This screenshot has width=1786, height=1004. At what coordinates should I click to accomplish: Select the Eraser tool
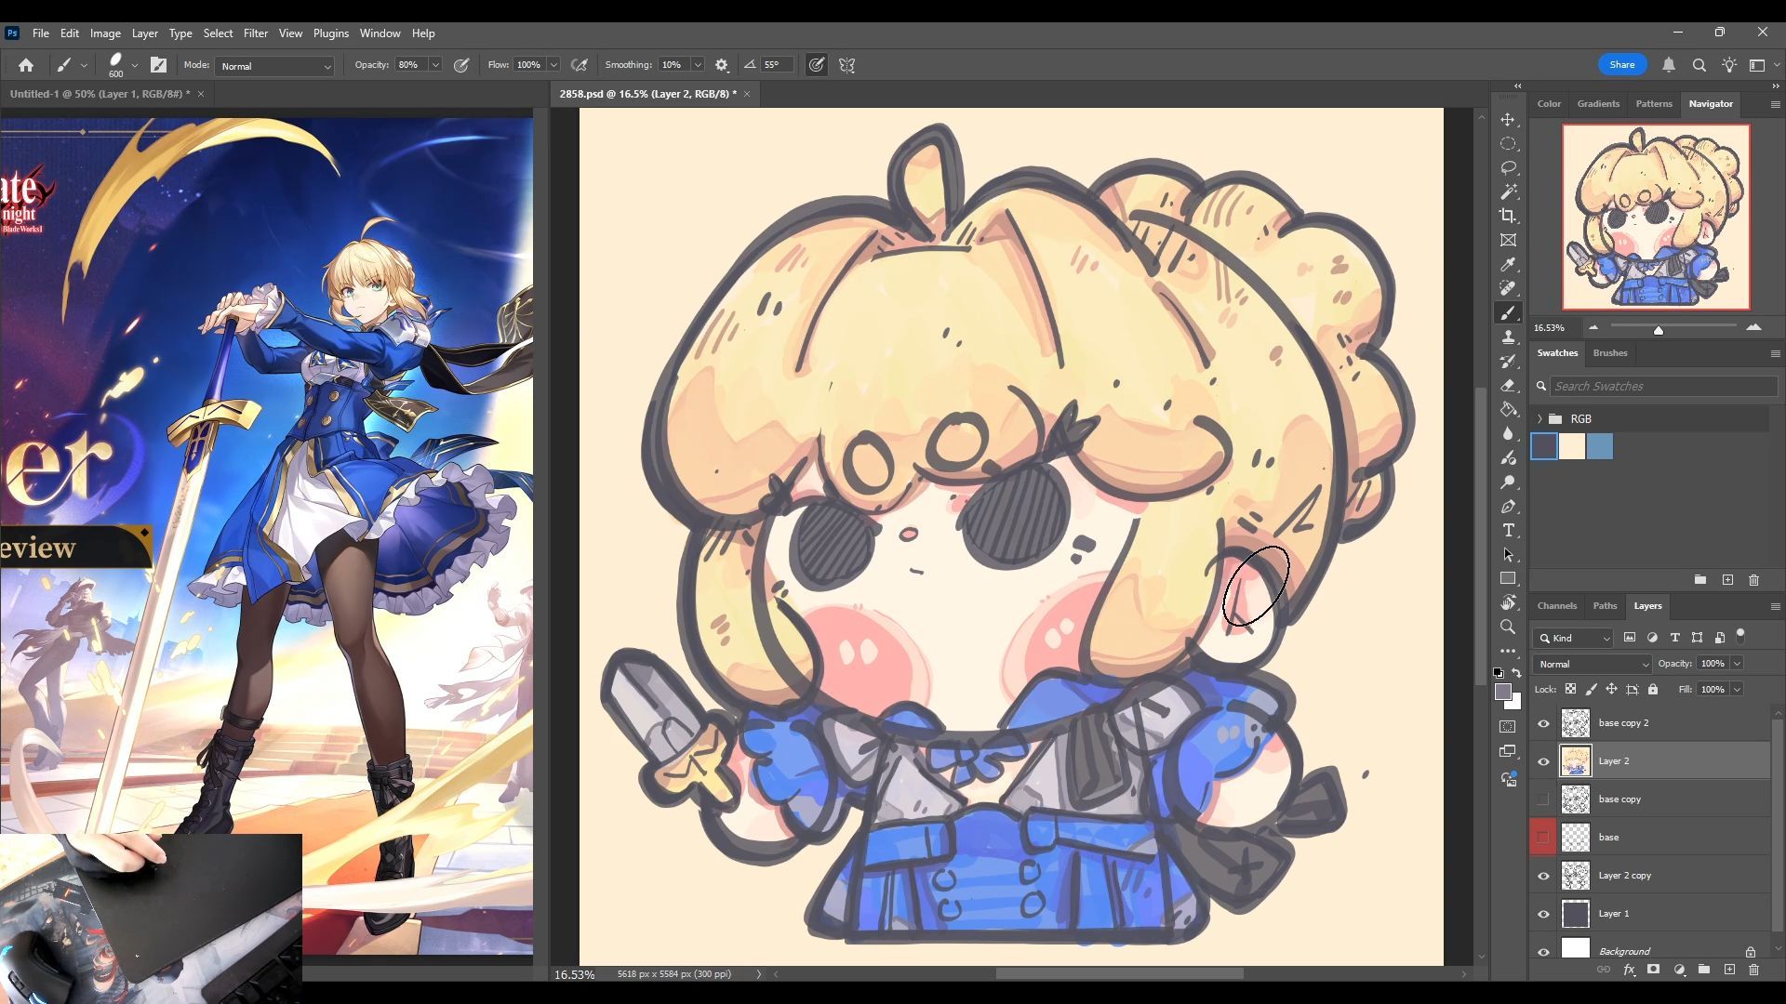coord(1508,386)
